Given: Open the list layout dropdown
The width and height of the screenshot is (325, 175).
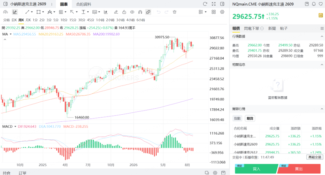Looking at the screenshot, I should 203,12.
